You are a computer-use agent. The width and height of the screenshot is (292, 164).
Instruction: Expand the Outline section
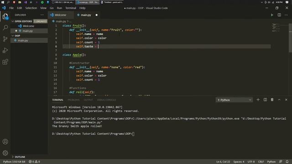(x=13, y=157)
